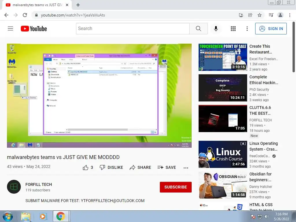Open the Linux Crash Course thumbnail
Image resolution: width=296 pixels, height=222 pixels.
click(223, 154)
